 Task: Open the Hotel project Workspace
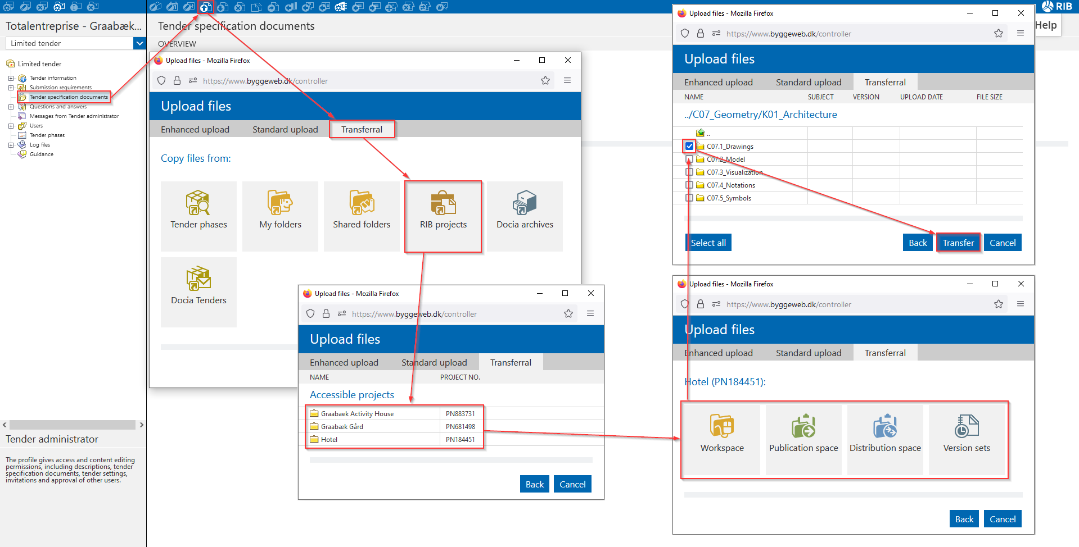pyautogui.click(x=722, y=439)
